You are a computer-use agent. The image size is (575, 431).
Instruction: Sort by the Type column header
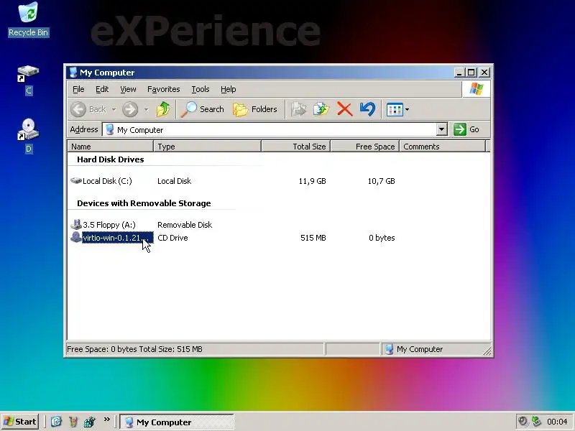pos(208,147)
